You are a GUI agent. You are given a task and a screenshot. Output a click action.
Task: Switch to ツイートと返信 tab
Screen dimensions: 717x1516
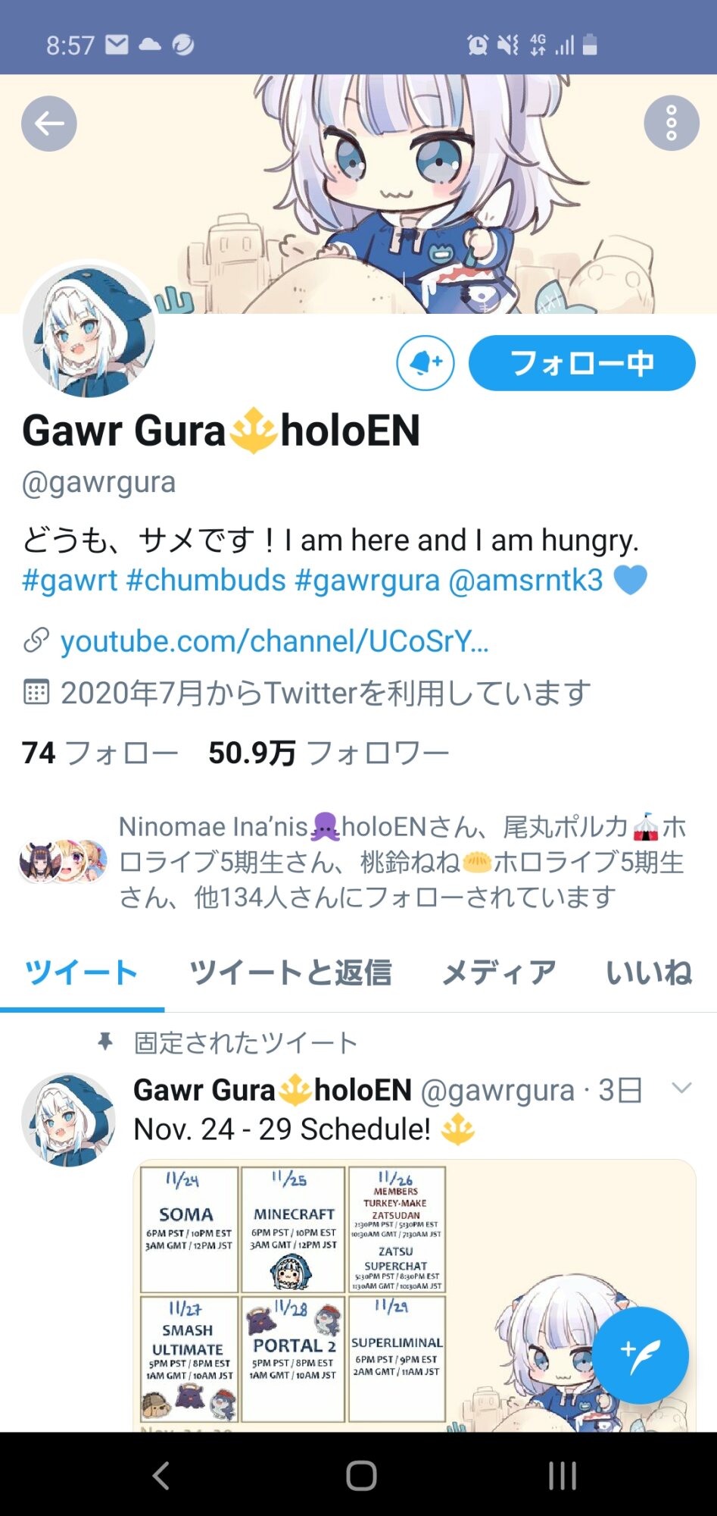click(x=290, y=972)
